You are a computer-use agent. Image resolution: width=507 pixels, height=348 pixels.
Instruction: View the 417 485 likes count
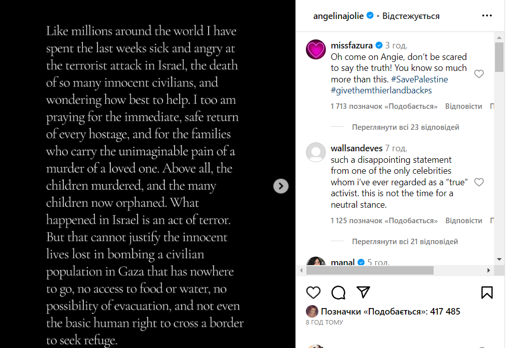390,312
